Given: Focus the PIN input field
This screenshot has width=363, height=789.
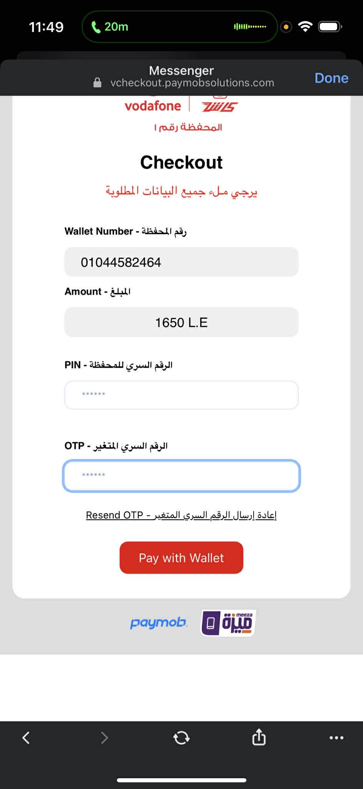Looking at the screenshot, I should pyautogui.click(x=181, y=395).
